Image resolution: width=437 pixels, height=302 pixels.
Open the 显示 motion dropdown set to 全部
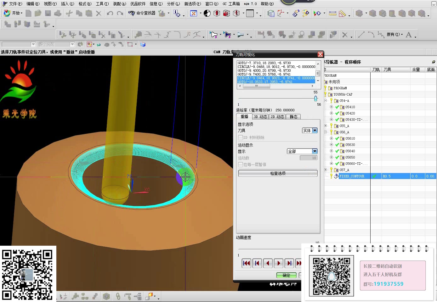click(315, 151)
